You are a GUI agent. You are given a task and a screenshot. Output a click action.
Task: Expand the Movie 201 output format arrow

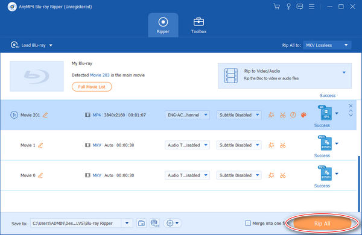pos(337,113)
